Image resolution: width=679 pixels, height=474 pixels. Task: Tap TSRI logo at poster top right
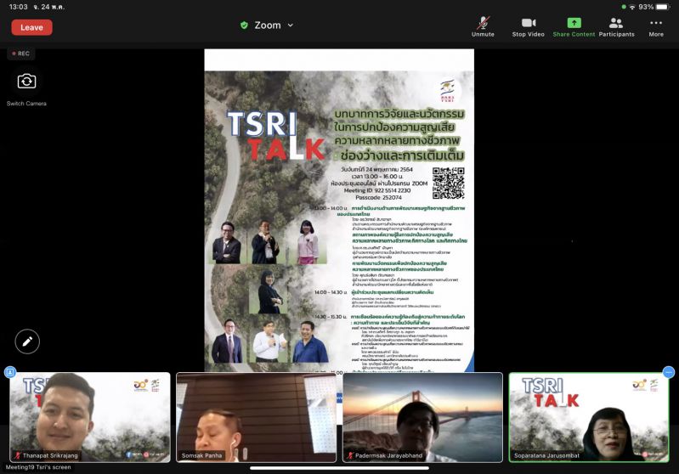447,91
